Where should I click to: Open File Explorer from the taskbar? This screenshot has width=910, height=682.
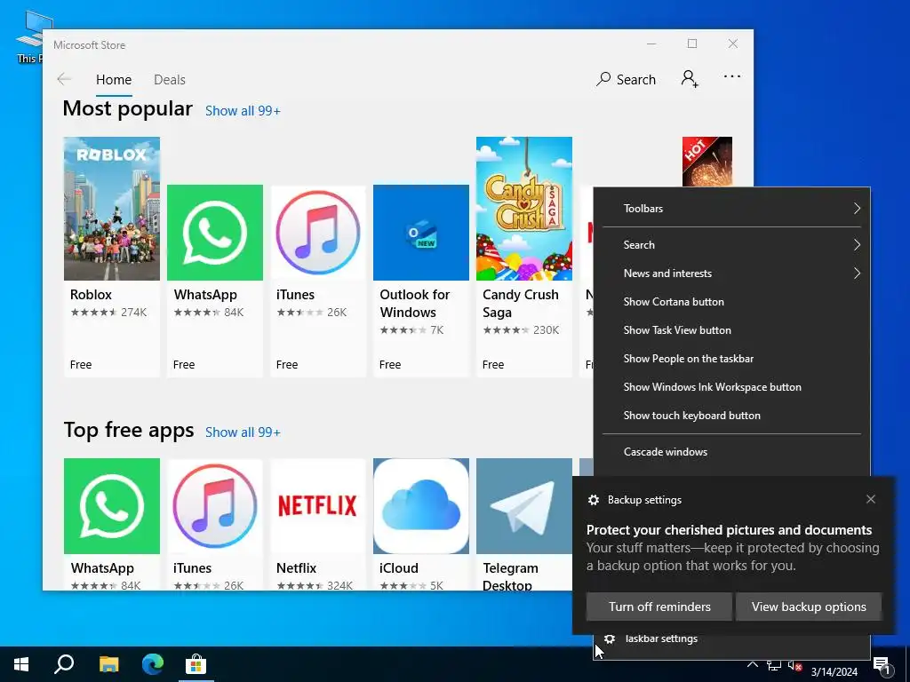point(108,664)
